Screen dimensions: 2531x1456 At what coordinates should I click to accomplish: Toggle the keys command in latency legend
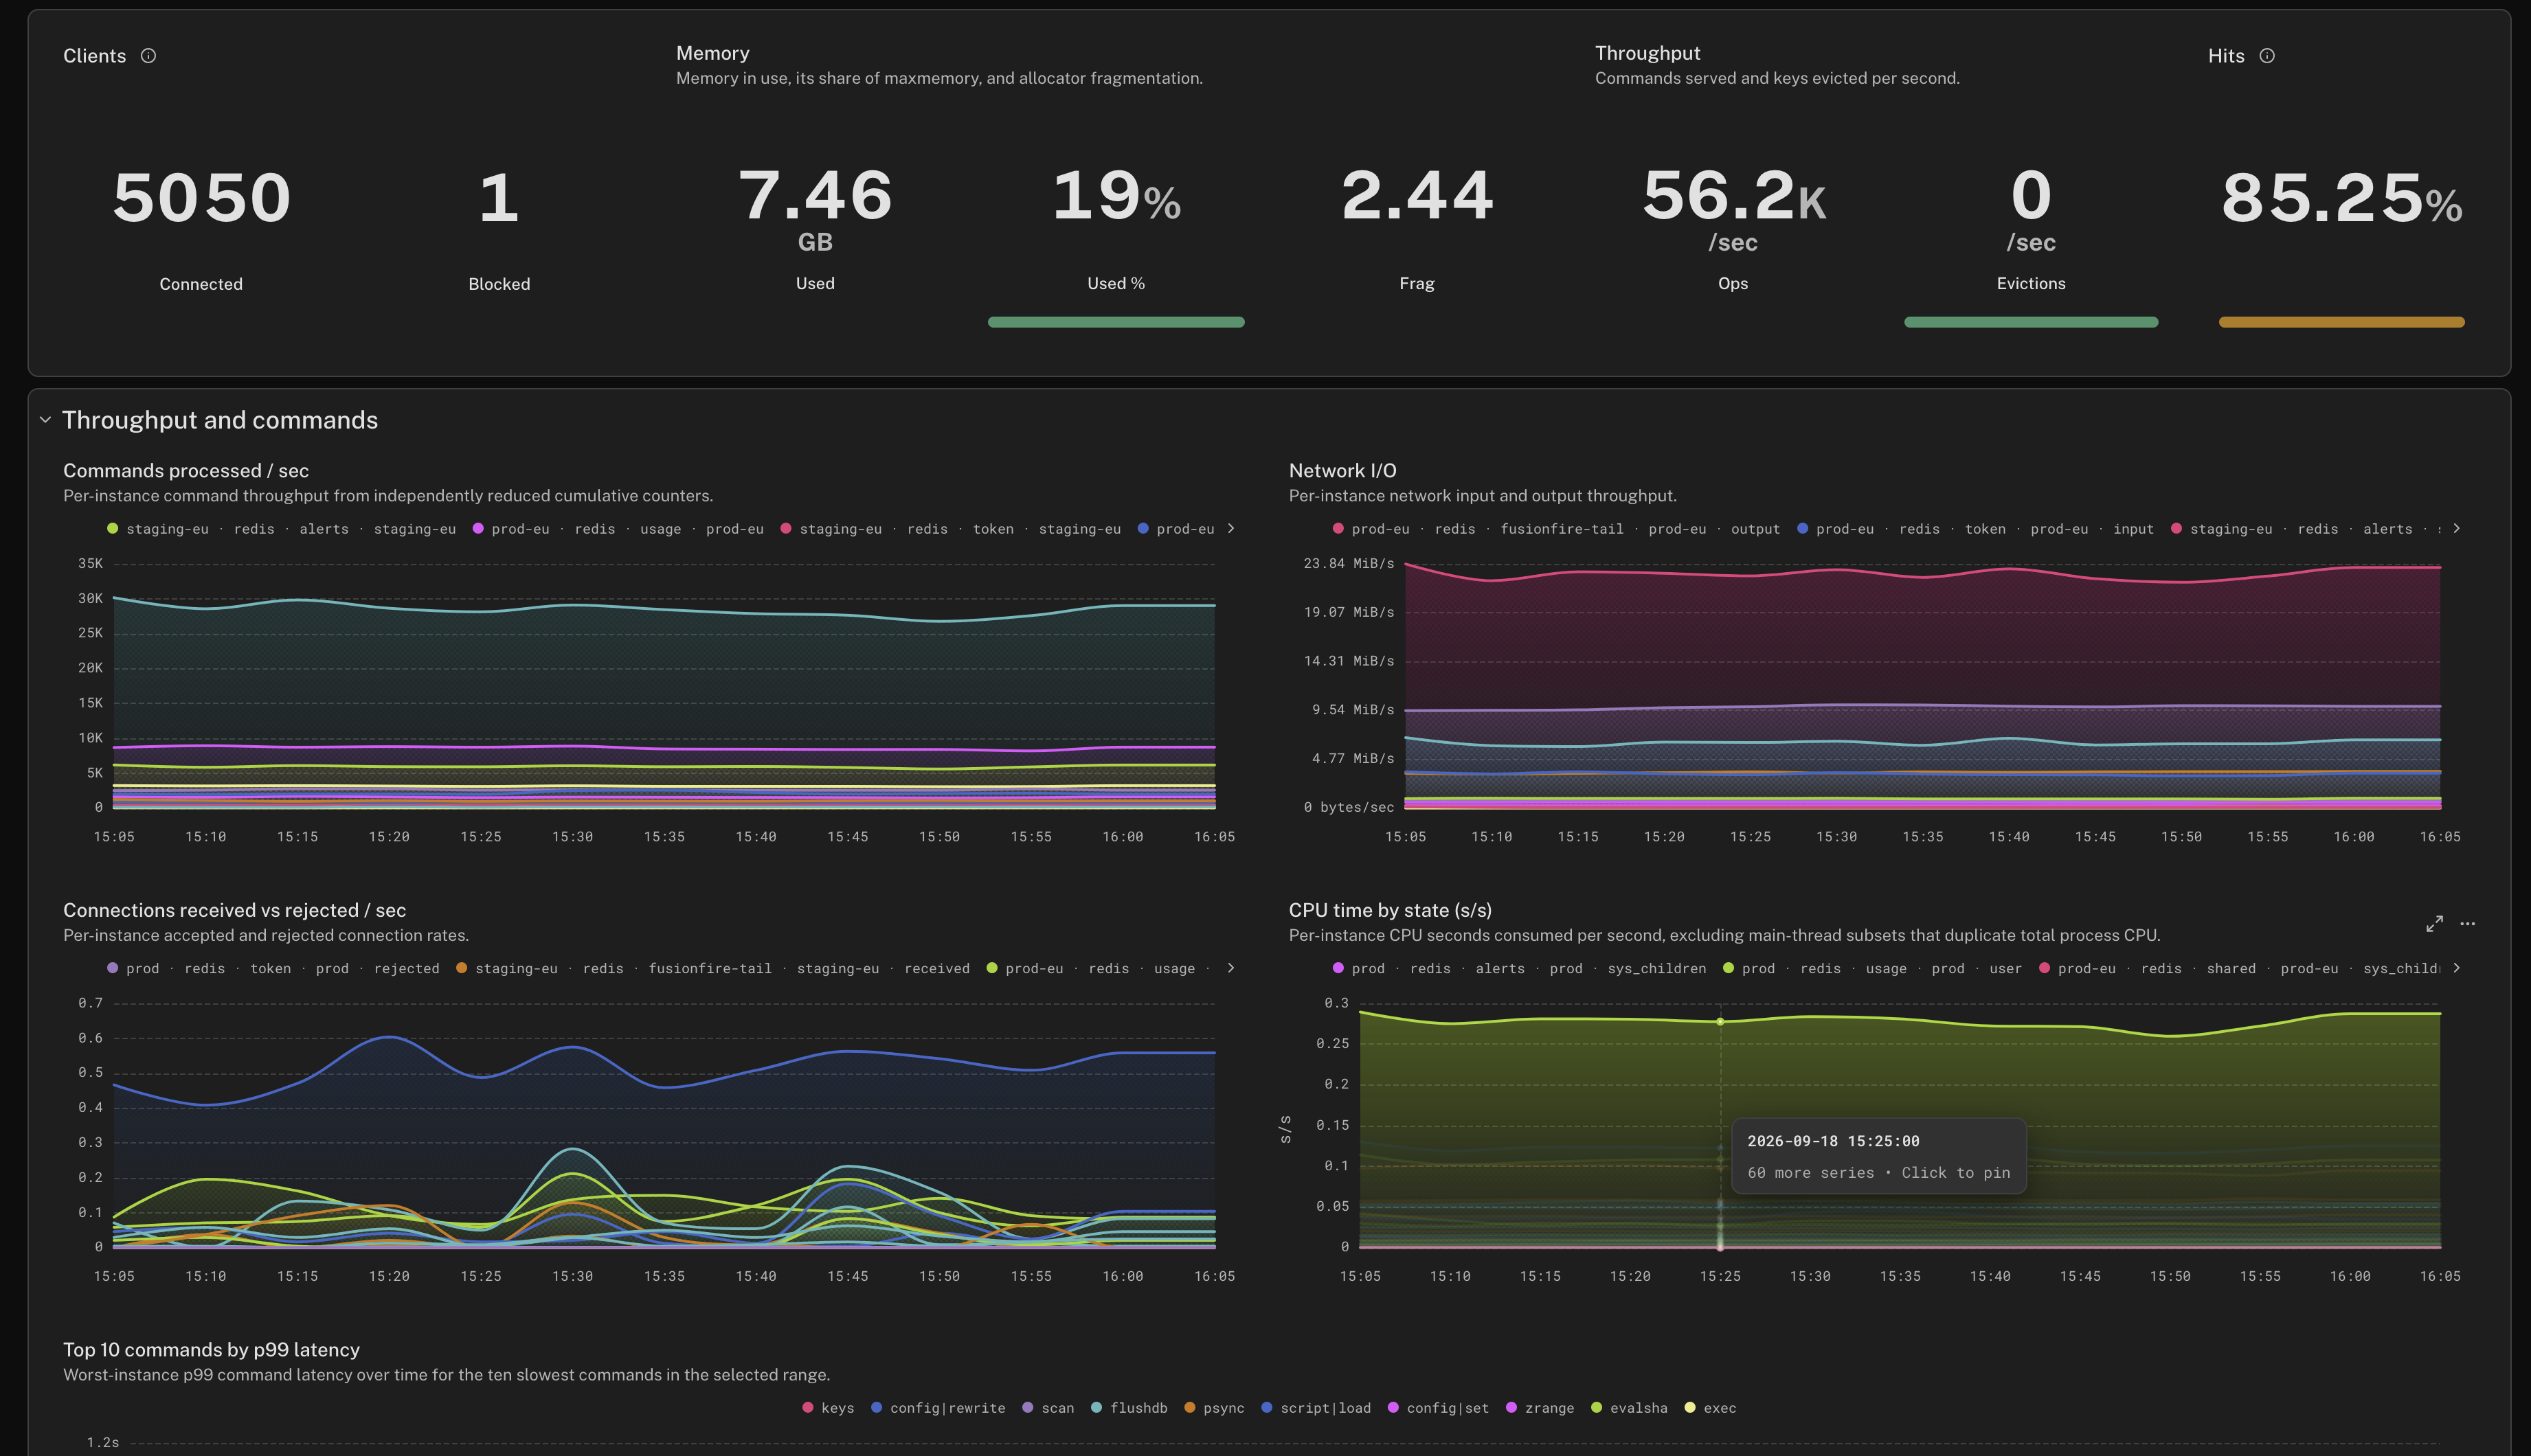click(828, 1408)
